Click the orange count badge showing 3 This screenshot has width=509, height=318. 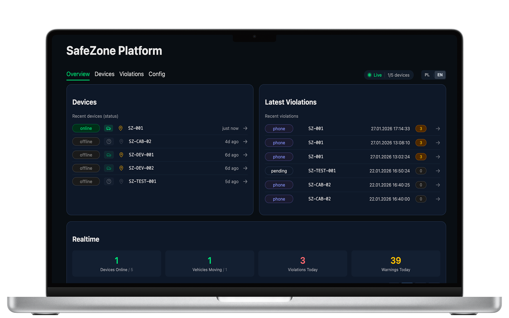[421, 129]
